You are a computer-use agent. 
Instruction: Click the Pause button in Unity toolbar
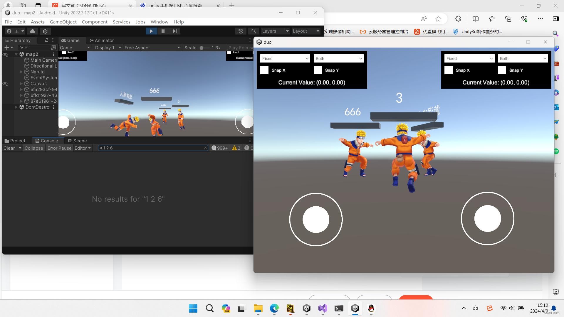pos(163,31)
